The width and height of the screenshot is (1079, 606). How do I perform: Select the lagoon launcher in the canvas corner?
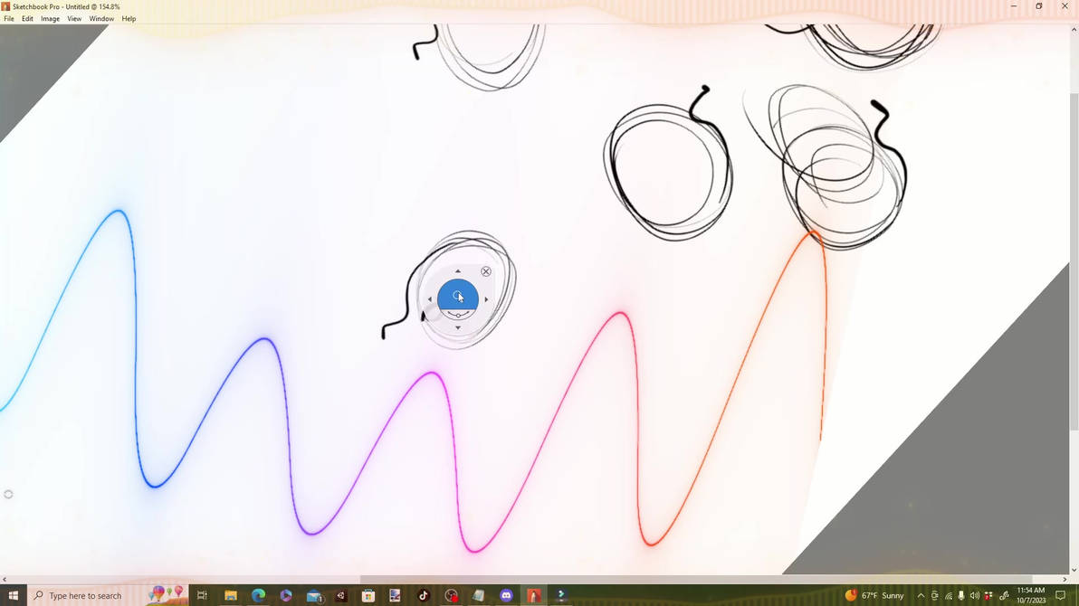[x=9, y=494]
